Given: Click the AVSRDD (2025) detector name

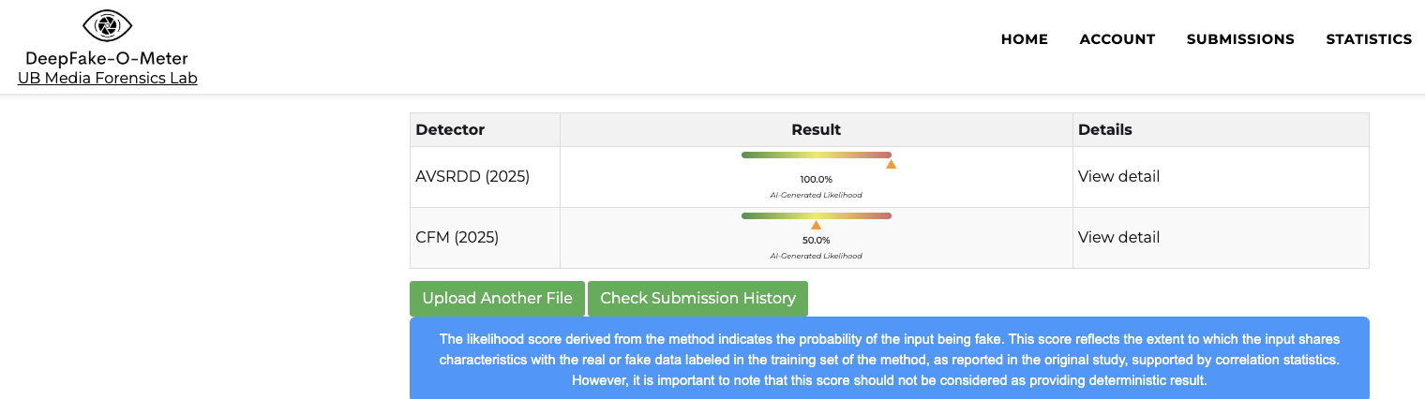Looking at the screenshot, I should [x=472, y=176].
